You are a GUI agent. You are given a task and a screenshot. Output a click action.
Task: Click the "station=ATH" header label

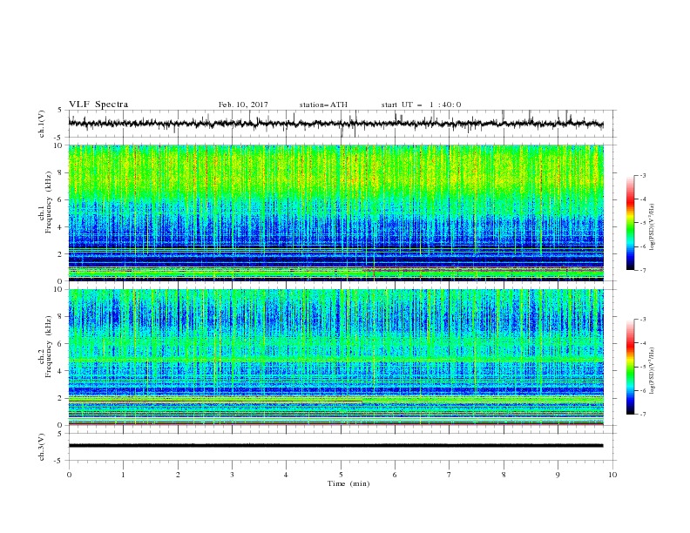click(x=323, y=105)
